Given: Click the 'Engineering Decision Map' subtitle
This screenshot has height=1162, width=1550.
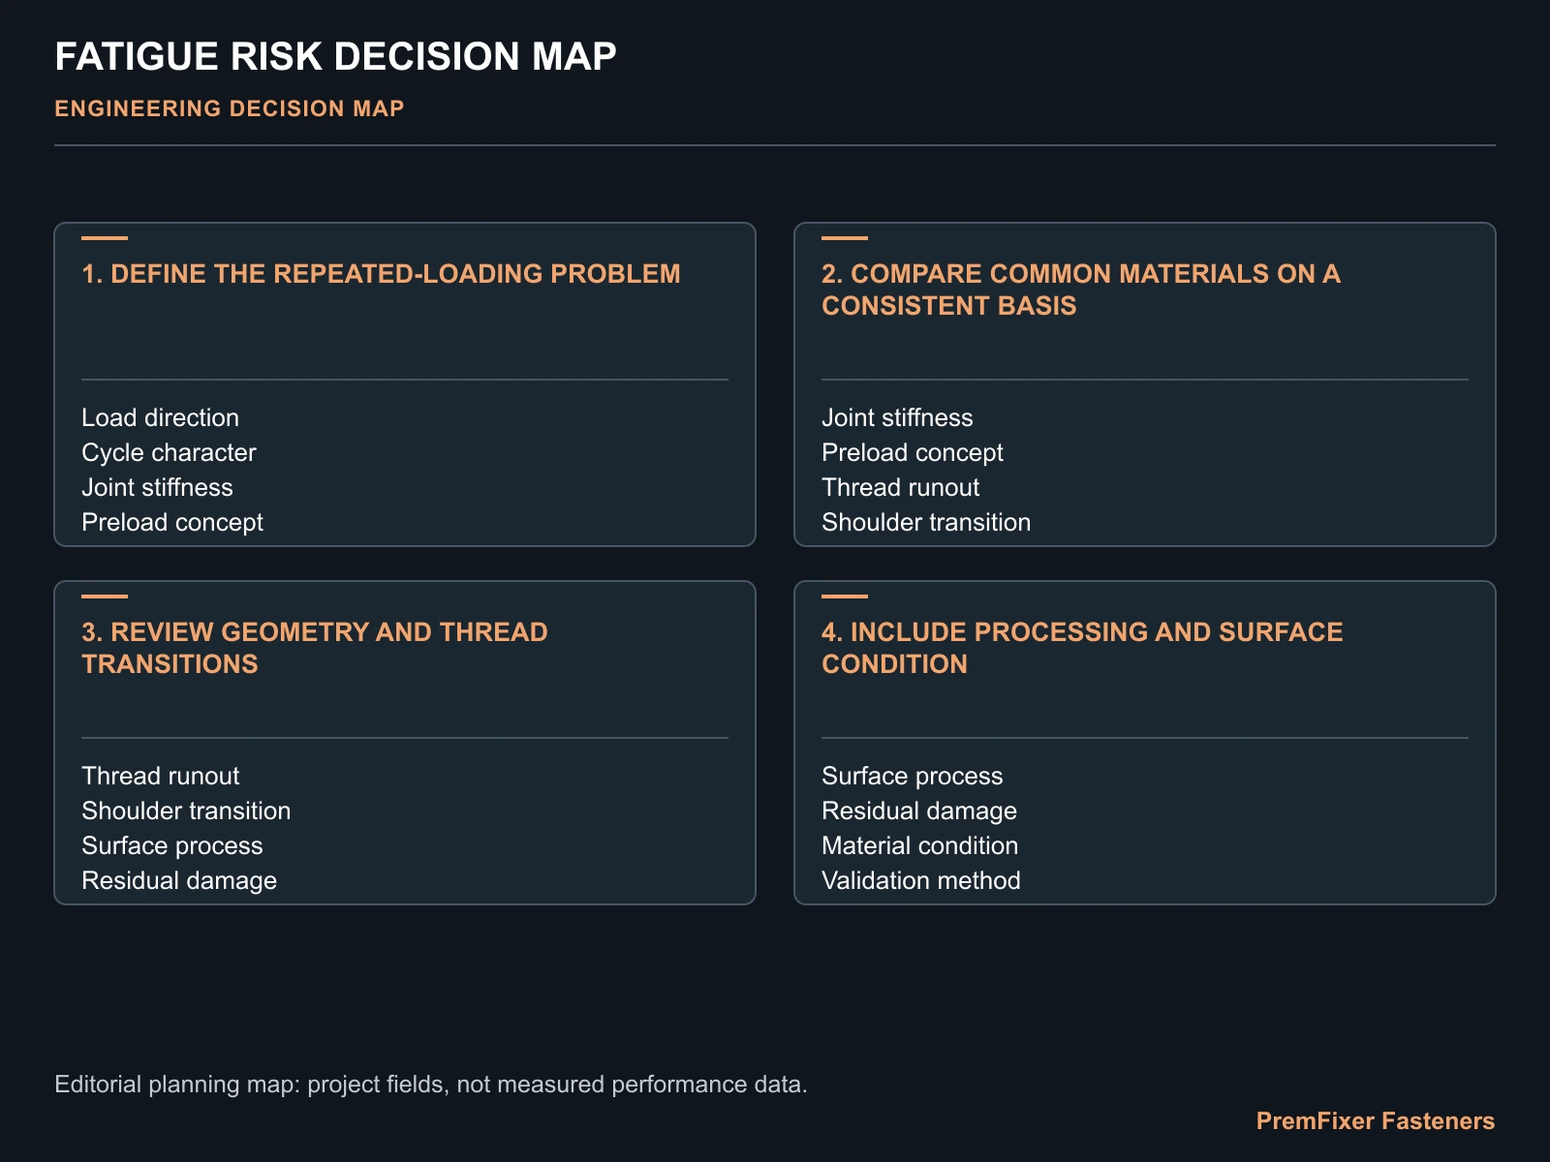Looking at the screenshot, I should (230, 108).
